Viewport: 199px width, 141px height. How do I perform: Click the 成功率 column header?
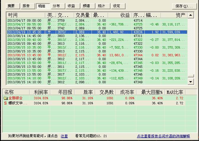point(126,92)
